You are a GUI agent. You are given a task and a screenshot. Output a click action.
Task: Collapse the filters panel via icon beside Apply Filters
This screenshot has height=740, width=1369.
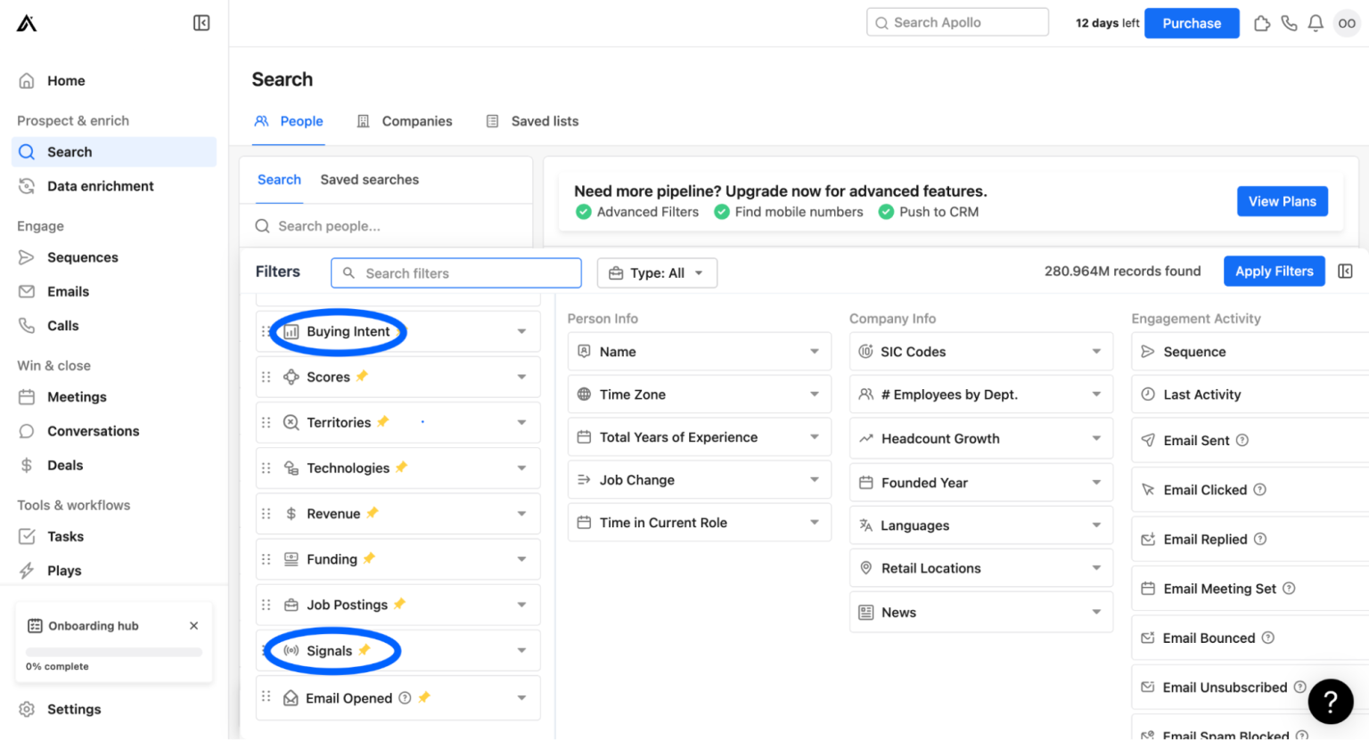(1345, 272)
